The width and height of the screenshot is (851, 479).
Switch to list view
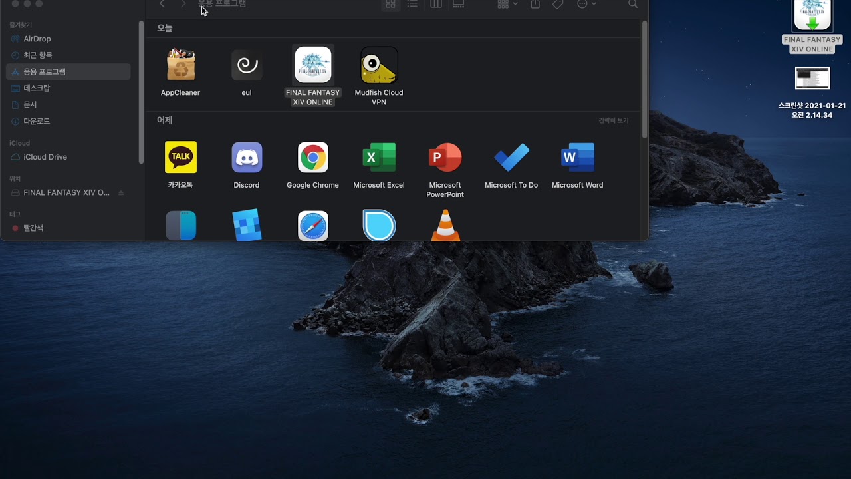click(x=412, y=4)
